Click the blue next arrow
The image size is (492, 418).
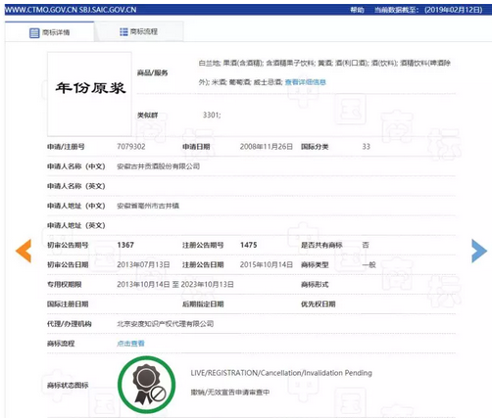479,251
